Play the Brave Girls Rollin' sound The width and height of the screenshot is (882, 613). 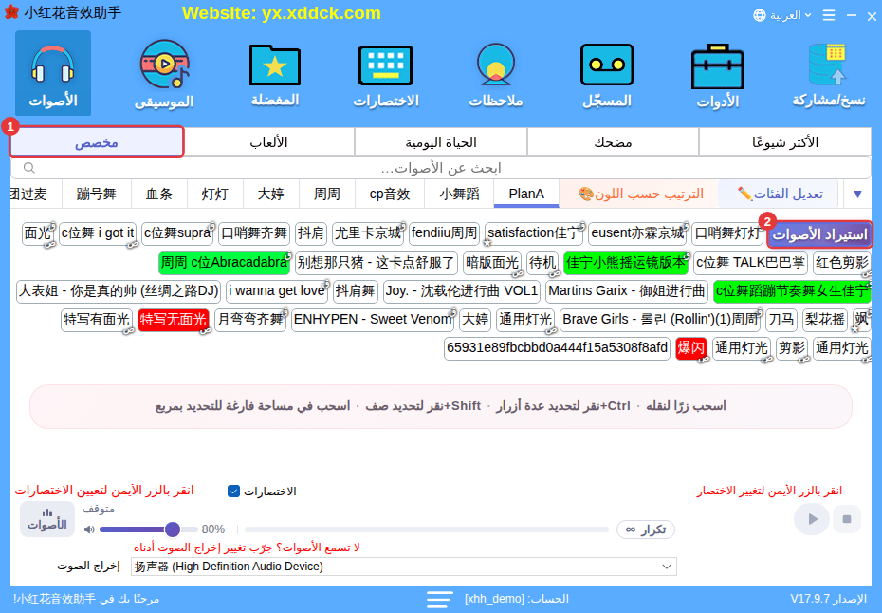click(660, 320)
